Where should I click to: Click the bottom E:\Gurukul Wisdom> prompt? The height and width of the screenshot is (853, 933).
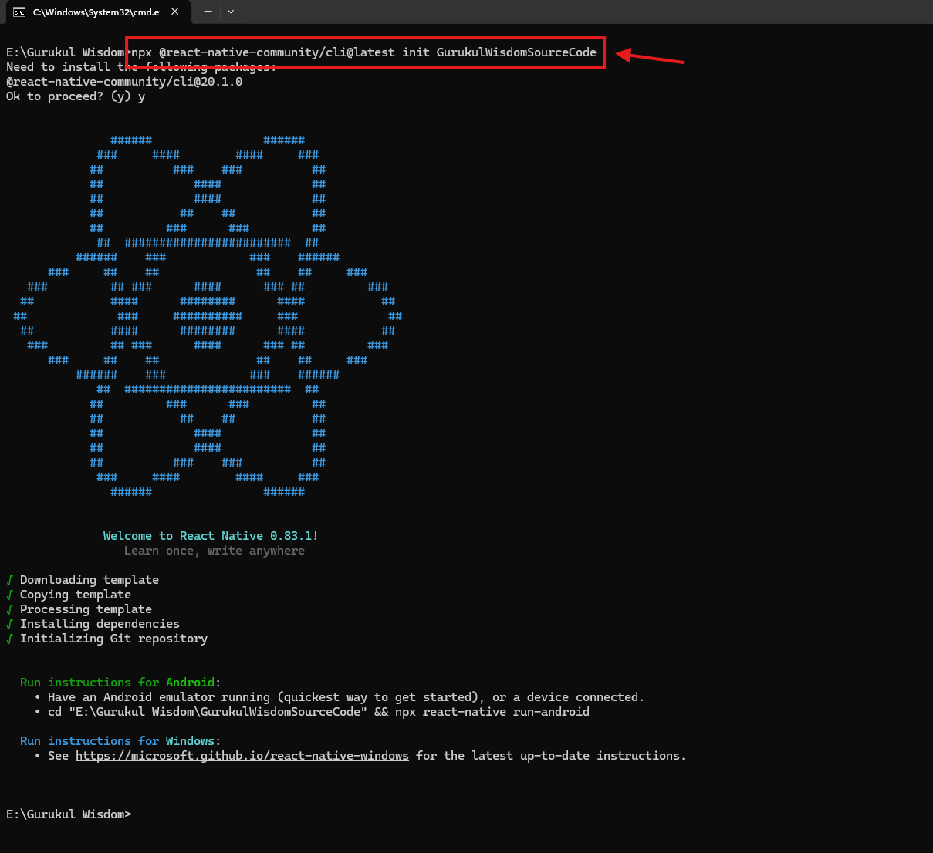69,814
